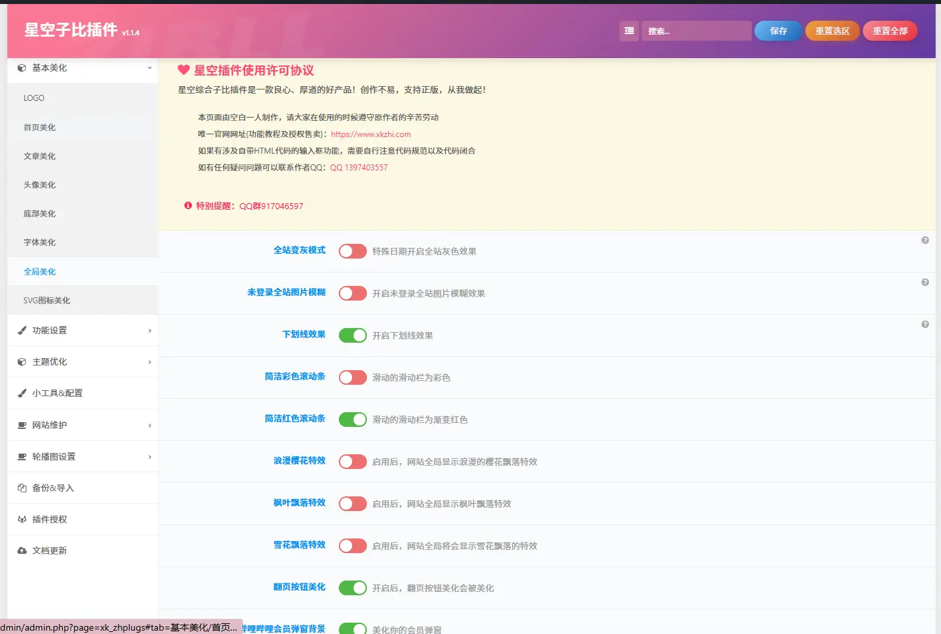This screenshot has height=634, width=941.
Task: Click the theme icon next to 主题优化
Action: [21, 361]
